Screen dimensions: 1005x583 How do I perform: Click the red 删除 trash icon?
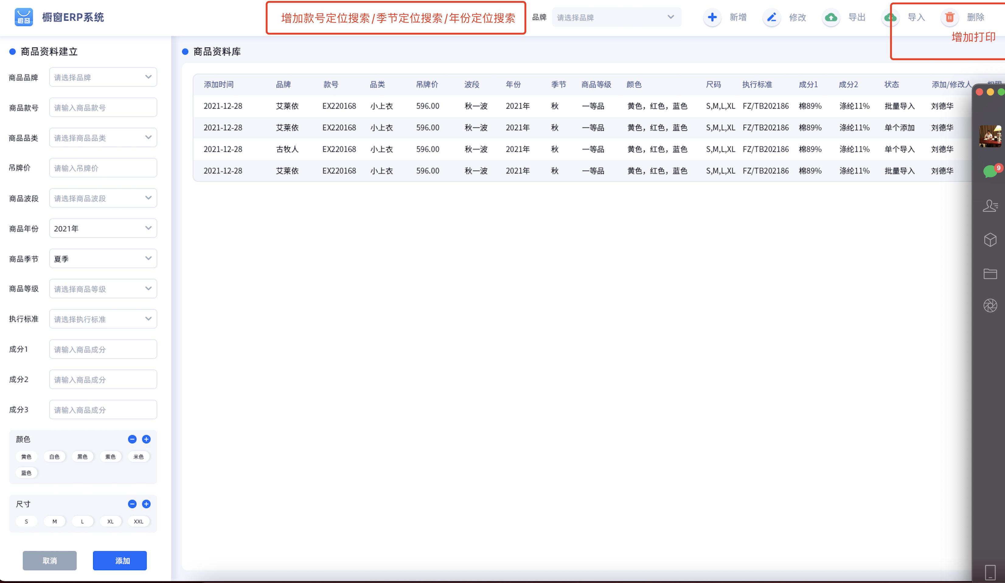click(x=950, y=17)
